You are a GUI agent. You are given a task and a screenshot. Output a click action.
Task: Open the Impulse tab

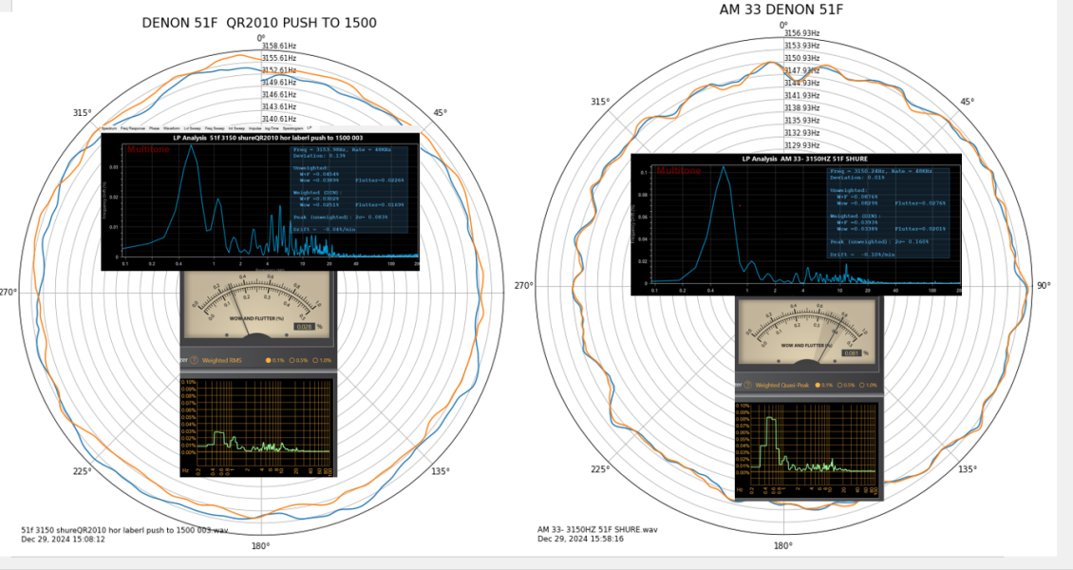coord(255,128)
